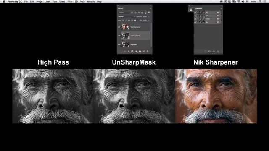Delete layer with trash icon
269x151 pixels.
point(148,51)
